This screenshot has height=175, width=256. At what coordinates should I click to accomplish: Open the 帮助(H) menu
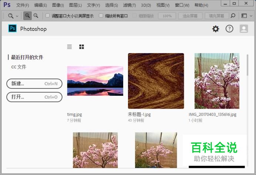pyautogui.click(x=201, y=6)
